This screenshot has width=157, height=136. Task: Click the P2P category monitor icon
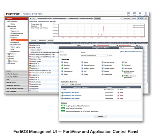pyautogui.click(x=82, y=71)
